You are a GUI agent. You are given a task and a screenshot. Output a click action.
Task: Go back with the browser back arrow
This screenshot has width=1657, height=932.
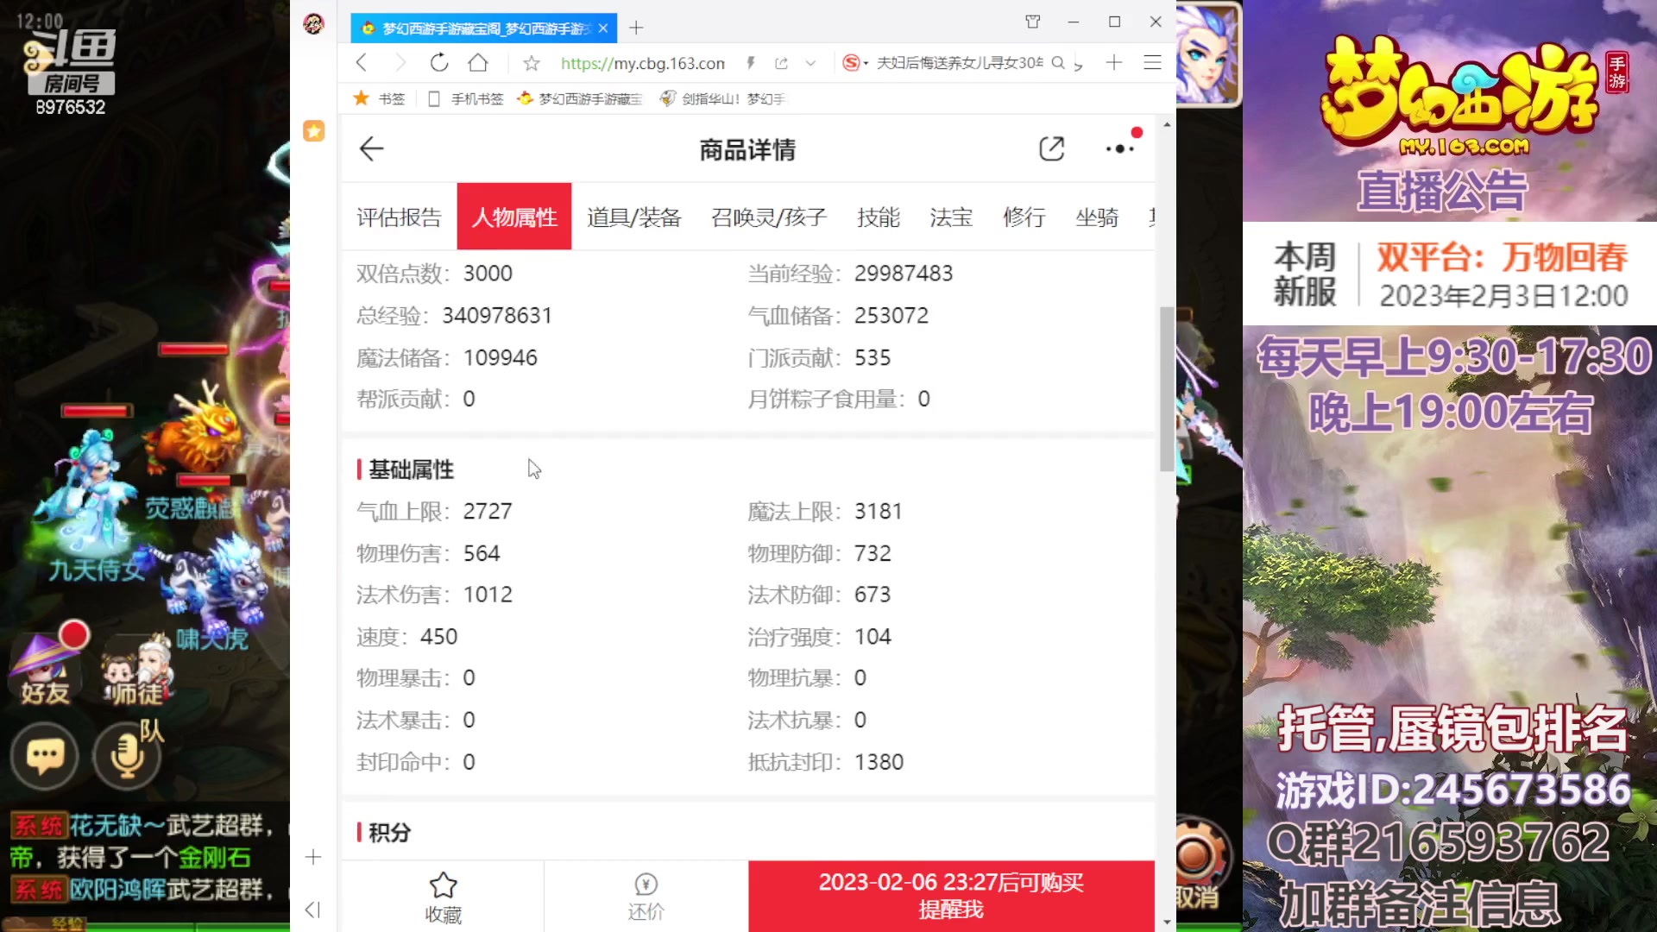[x=362, y=63]
